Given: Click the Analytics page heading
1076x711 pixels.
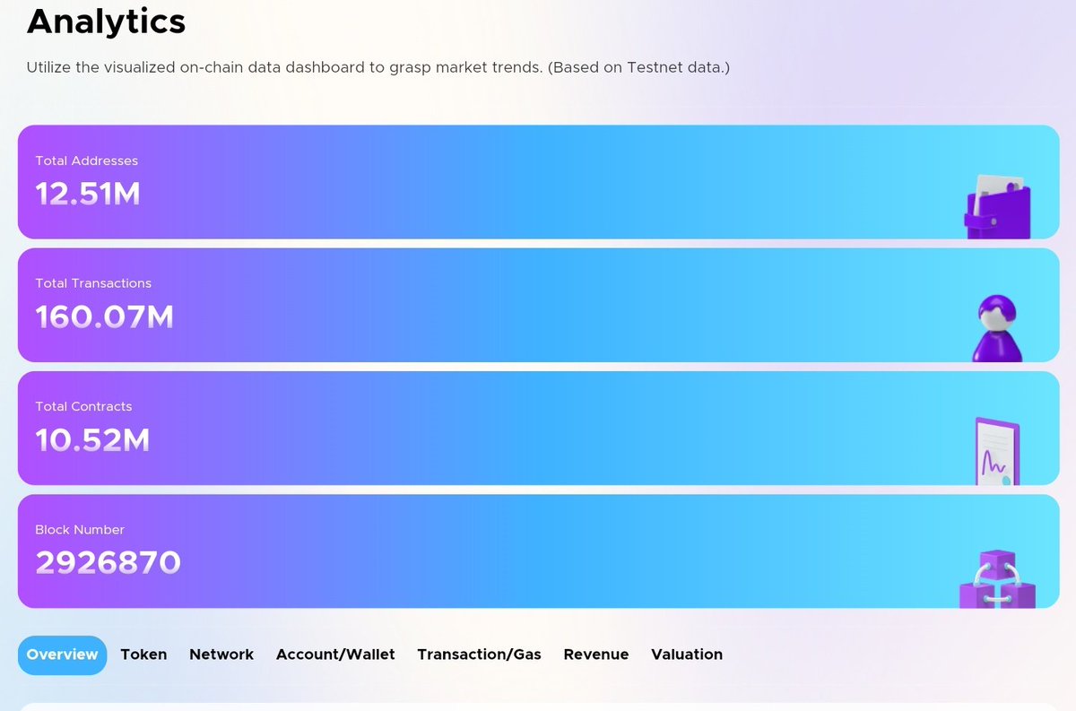Looking at the screenshot, I should 105,22.
